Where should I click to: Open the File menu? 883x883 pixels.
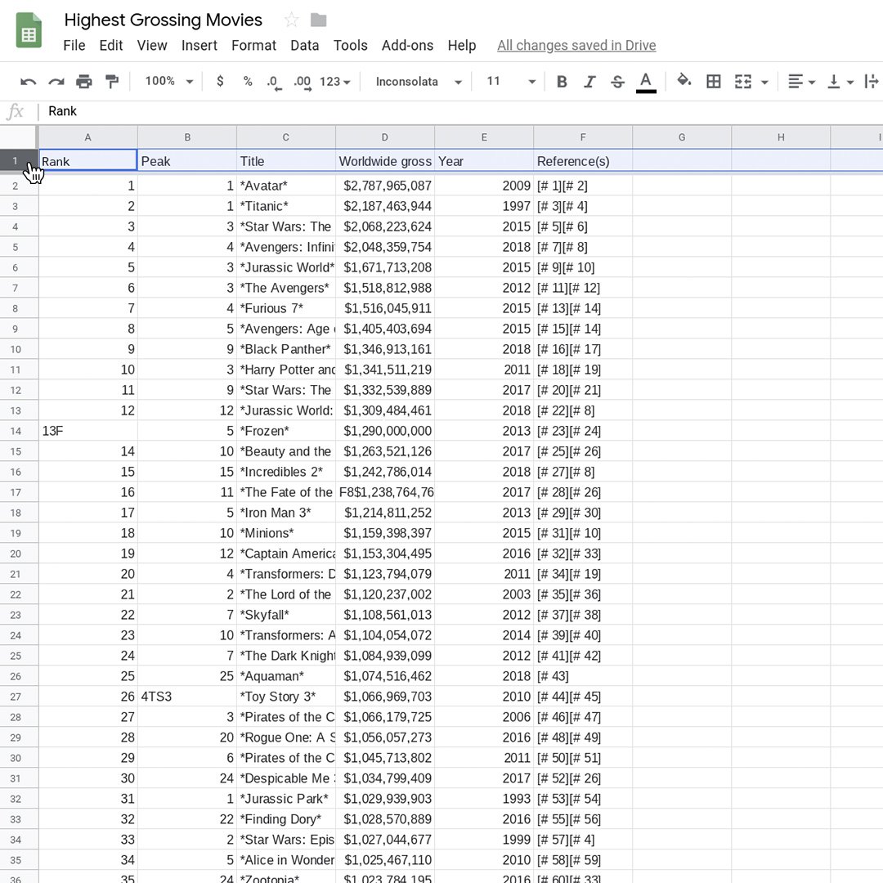coord(74,46)
